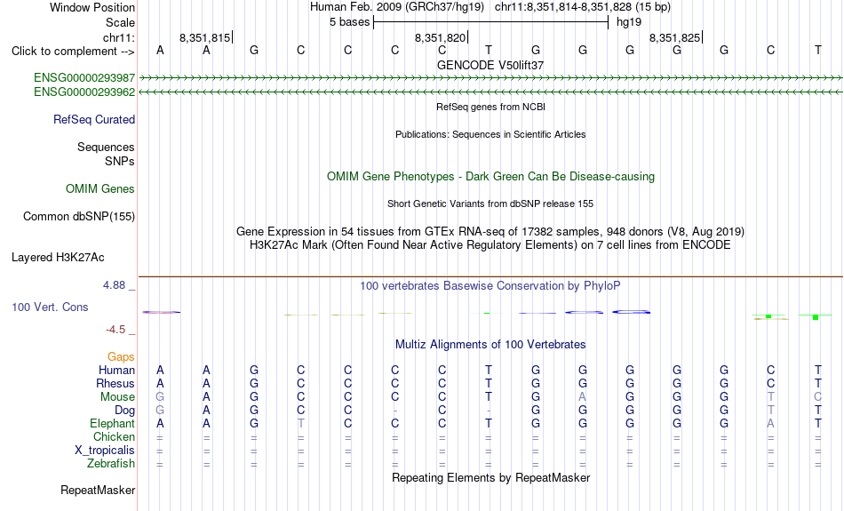Select the X_tropicalis alignment row label
Viewport: 844px width, 511px height.
(105, 451)
